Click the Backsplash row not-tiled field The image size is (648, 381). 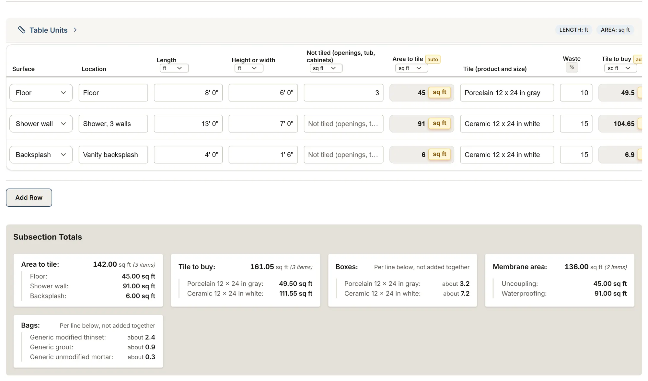pyautogui.click(x=343, y=155)
